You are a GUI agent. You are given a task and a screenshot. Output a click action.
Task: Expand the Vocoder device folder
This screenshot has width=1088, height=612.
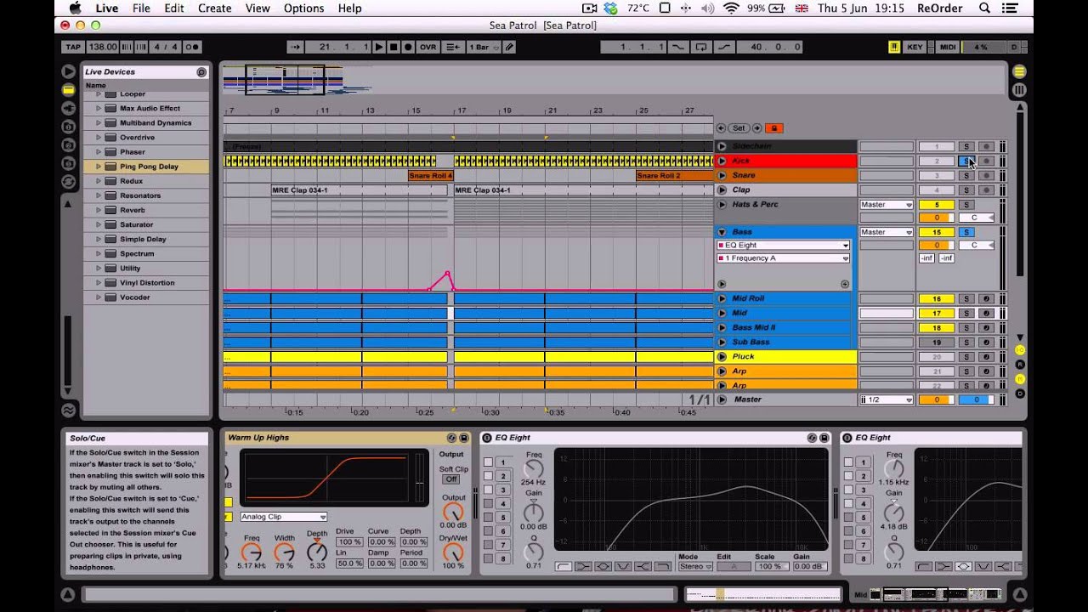pyautogui.click(x=99, y=297)
